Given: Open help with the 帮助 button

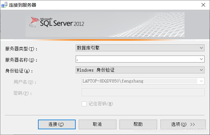Looking at the screenshot, I should 138,124.
